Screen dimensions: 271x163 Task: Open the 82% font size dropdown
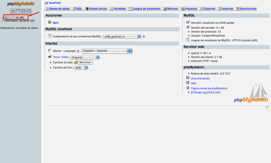(81, 68)
